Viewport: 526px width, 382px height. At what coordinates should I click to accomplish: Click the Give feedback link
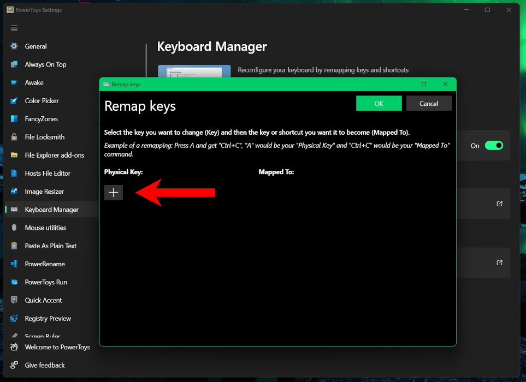coord(44,365)
